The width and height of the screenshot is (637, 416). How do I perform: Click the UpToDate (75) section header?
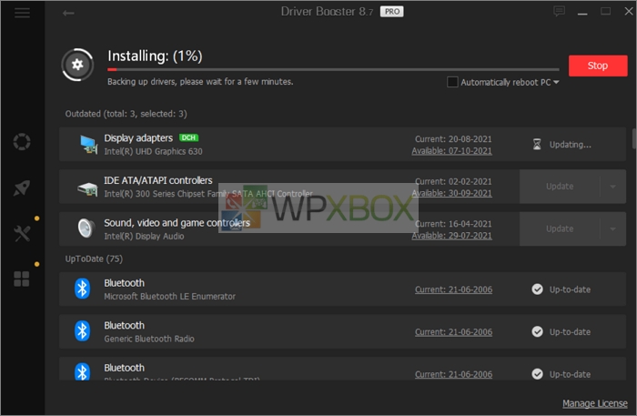click(94, 259)
